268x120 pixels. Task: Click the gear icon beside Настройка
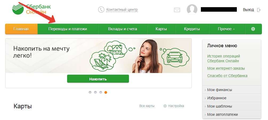[x=165, y=106]
